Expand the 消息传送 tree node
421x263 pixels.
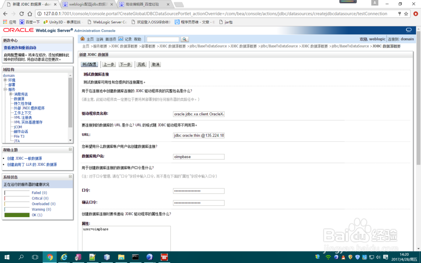coord(11,94)
